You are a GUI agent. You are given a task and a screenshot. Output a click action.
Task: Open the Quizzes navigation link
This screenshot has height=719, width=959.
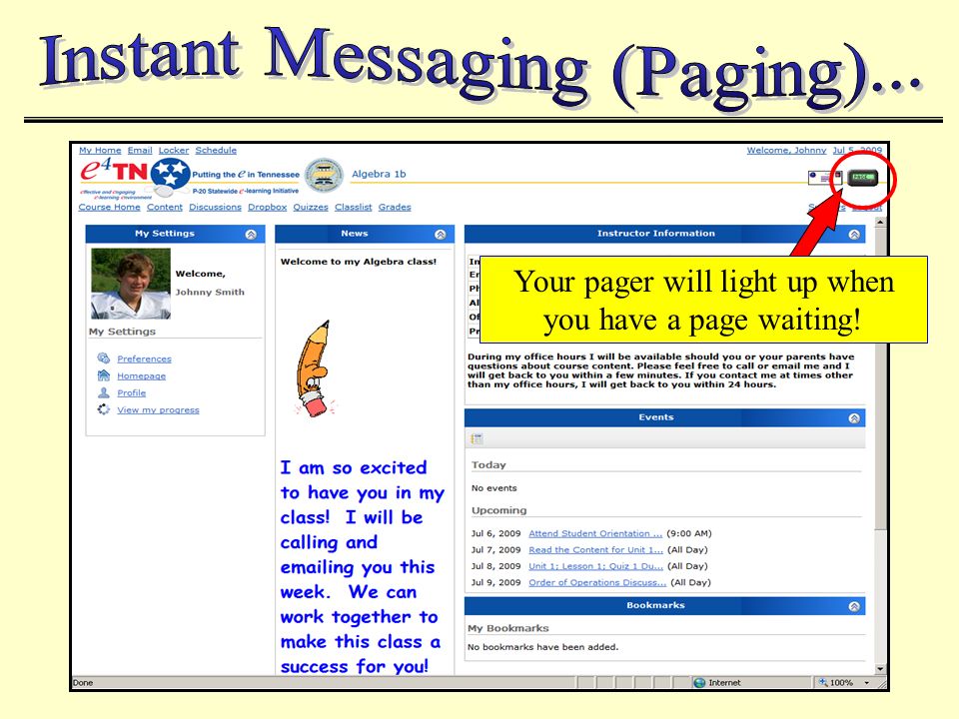311,208
